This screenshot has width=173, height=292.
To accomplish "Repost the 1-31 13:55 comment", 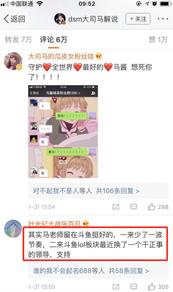I will pos(116,287).
